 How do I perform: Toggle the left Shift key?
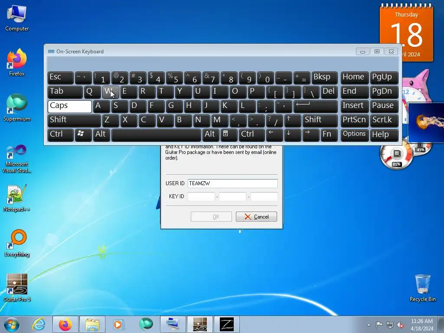pyautogui.click(x=74, y=121)
